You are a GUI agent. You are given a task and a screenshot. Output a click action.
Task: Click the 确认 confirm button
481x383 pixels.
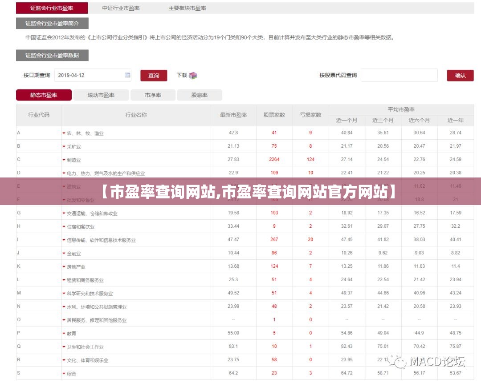click(460, 75)
